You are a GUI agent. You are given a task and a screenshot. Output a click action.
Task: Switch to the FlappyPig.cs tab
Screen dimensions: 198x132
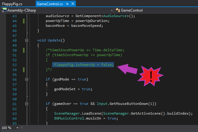pyautogui.click(x=12, y=4)
